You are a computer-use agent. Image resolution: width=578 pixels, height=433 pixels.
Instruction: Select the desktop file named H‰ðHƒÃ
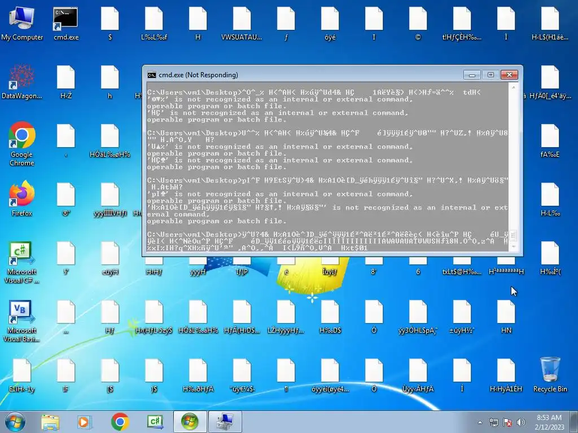tap(198, 375)
